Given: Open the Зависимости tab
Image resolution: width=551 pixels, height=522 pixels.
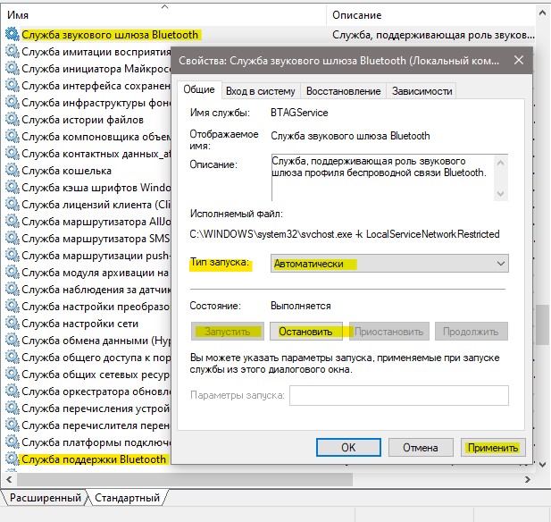Looking at the screenshot, I should [x=422, y=91].
